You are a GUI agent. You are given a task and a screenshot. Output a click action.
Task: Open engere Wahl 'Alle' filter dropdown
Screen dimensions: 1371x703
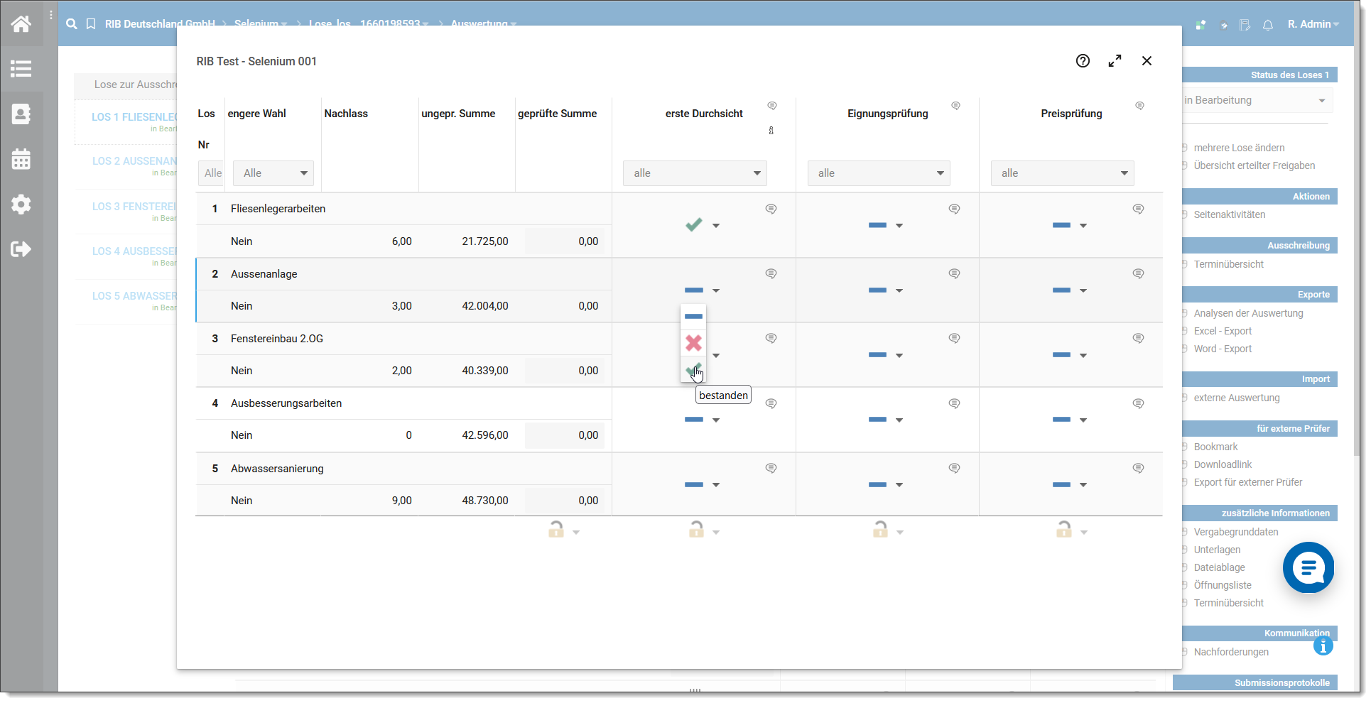(x=273, y=173)
